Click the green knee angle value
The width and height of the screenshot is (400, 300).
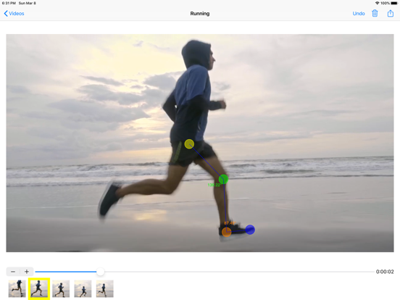point(214,185)
